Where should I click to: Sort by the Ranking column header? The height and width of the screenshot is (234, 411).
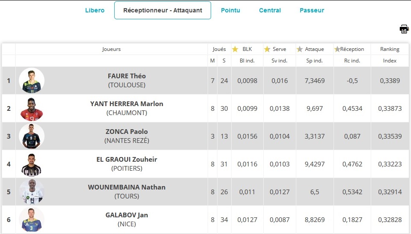click(x=390, y=49)
